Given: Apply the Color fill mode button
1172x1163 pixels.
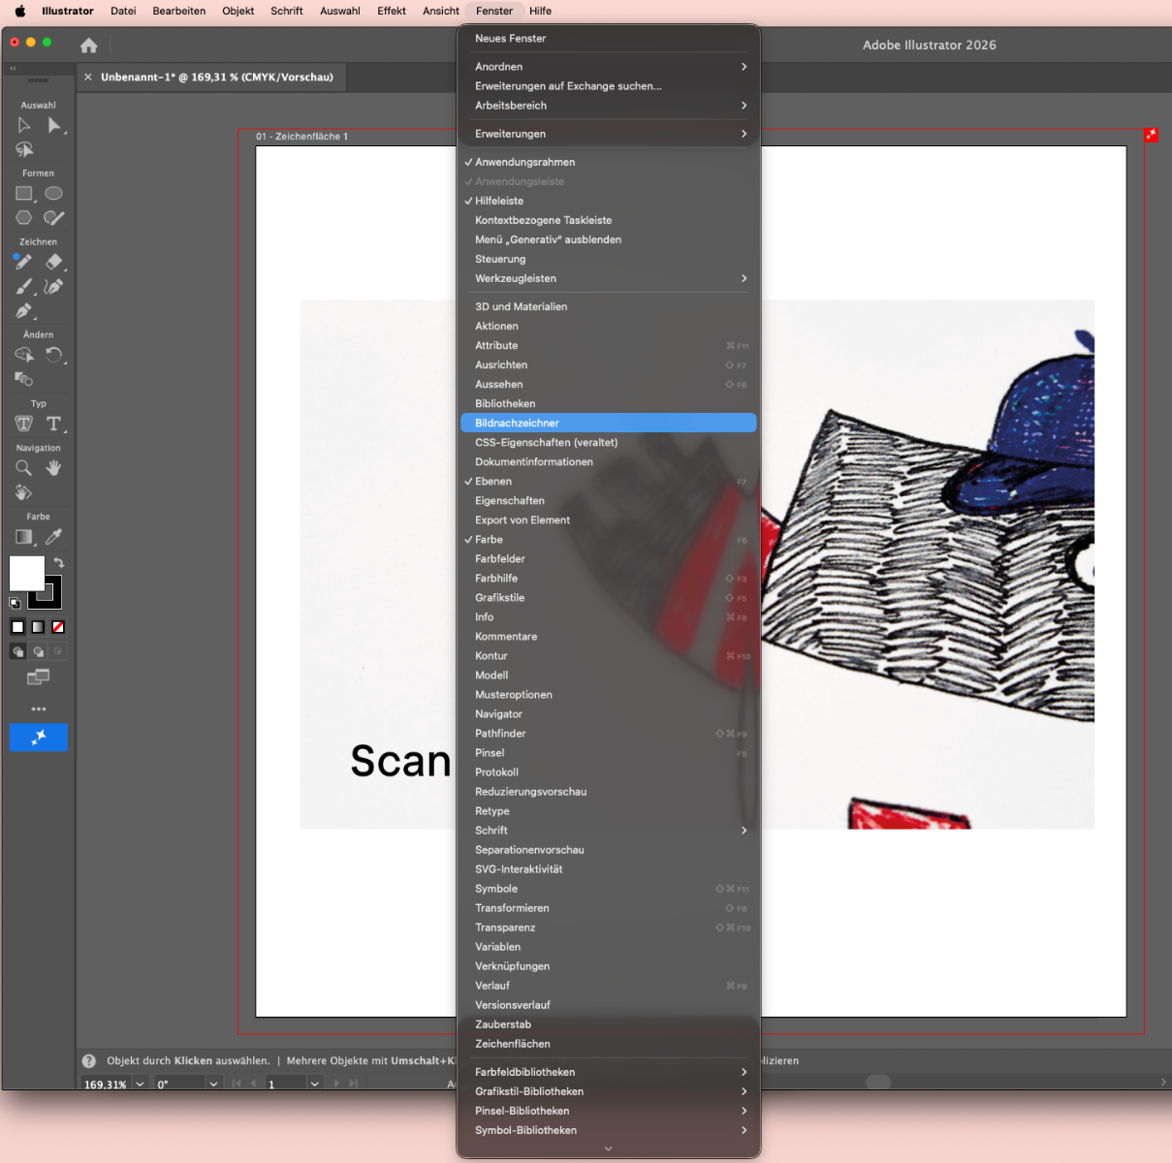Looking at the screenshot, I should [17, 627].
